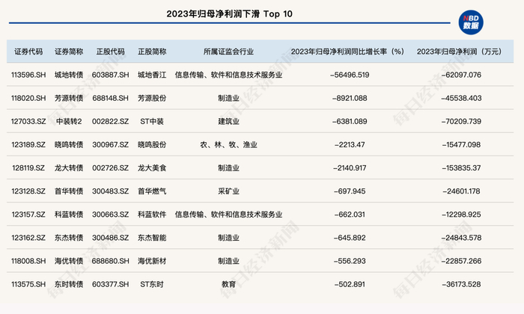Select security code 123162.SZ
This screenshot has width=524, height=314.
coord(28,238)
